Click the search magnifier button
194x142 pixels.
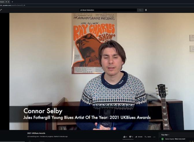tap(140, 10)
